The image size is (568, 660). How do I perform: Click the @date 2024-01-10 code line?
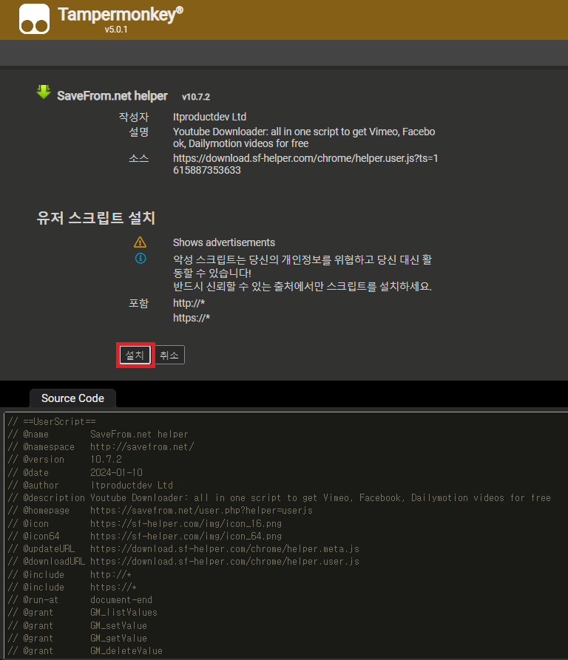pos(75,472)
